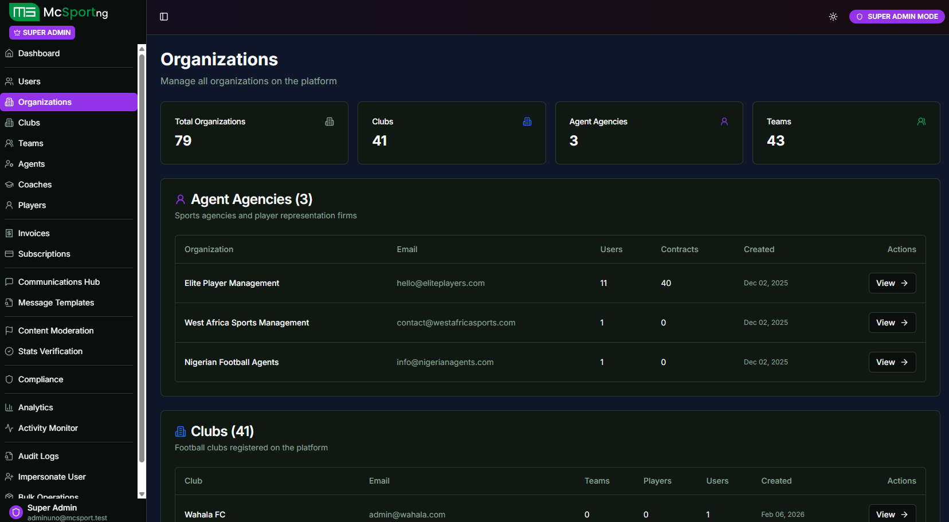Open the Agent Agencies stat card
The width and height of the screenshot is (949, 522).
click(x=649, y=133)
